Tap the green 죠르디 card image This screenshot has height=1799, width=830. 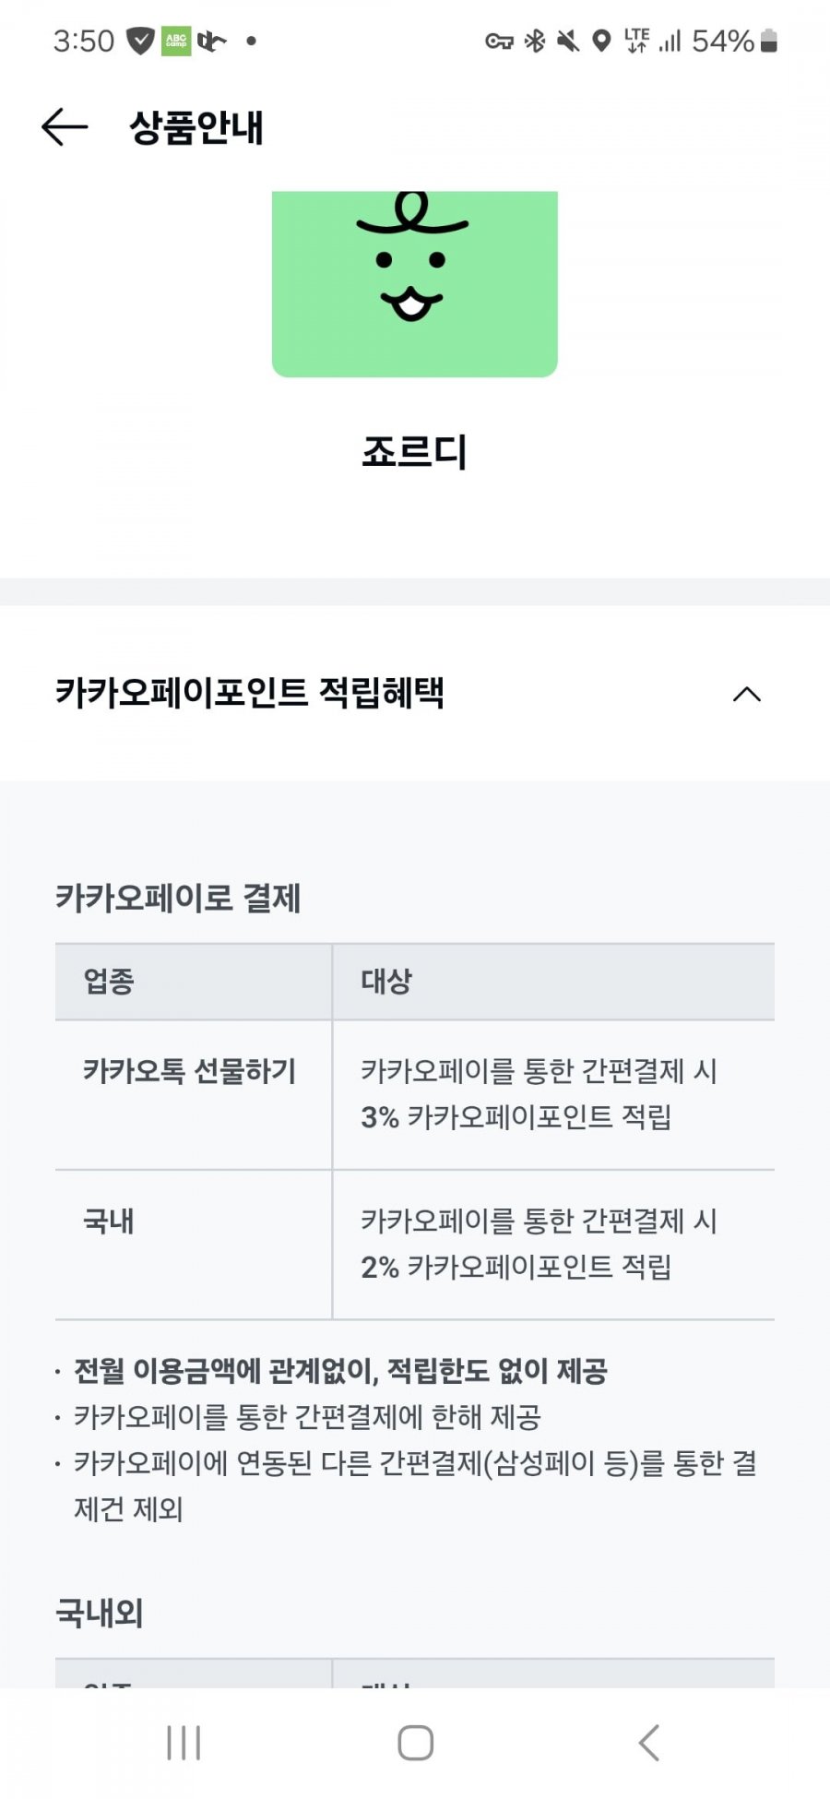click(x=415, y=284)
